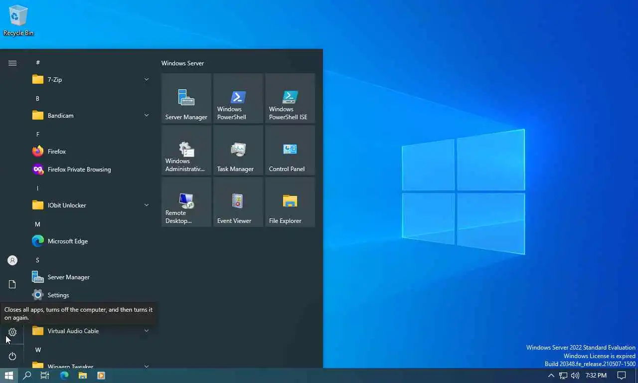Open the Documents icon in Start sidebar

12,284
